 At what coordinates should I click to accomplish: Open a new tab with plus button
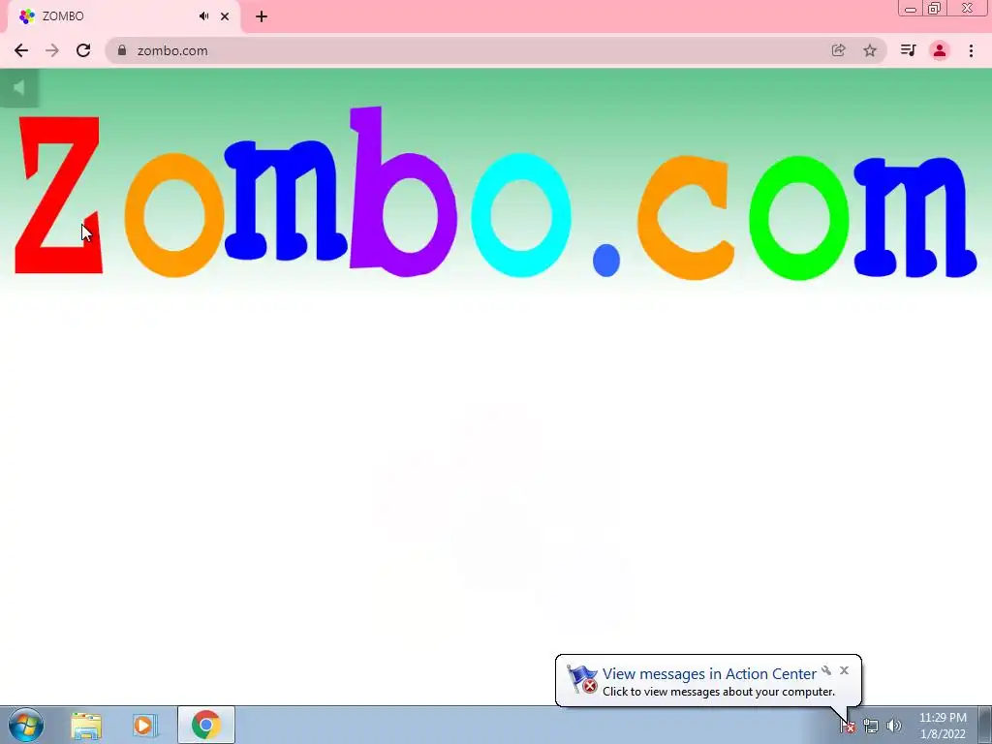click(262, 16)
